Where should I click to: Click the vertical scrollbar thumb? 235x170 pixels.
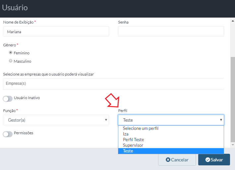[x=233, y=99]
